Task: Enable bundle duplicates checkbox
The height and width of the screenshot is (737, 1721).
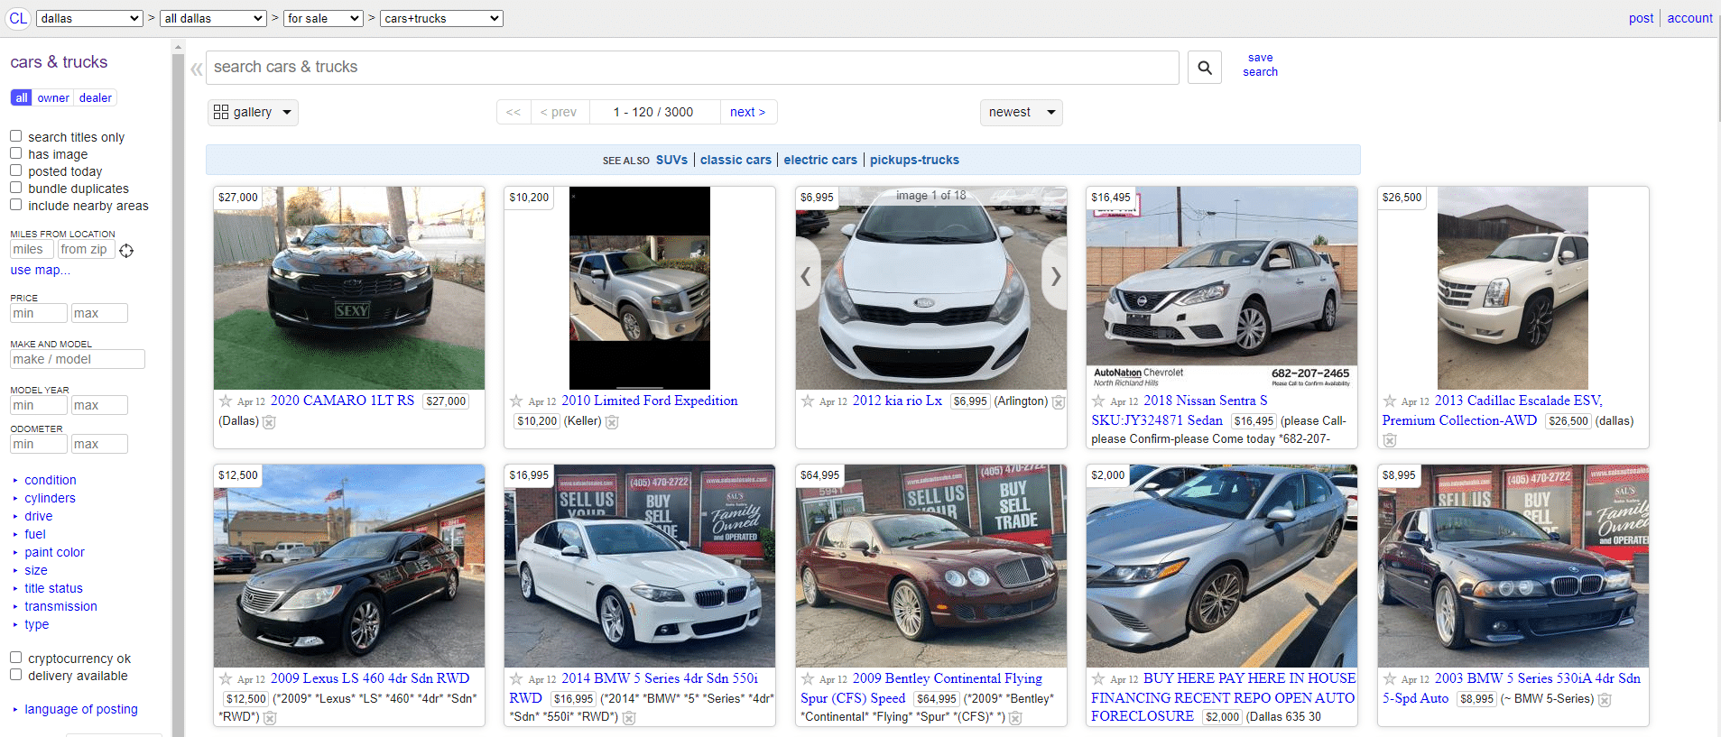Action: (x=15, y=188)
